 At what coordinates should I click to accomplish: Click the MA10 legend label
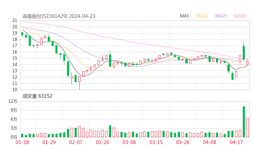(202, 16)
